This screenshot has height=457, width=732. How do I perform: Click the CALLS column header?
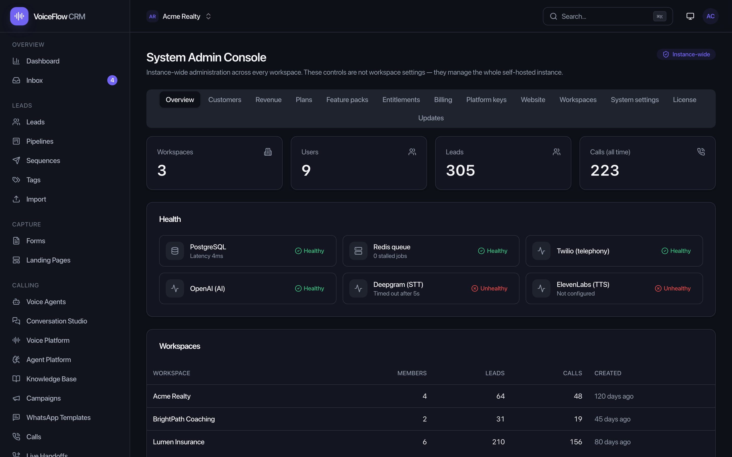pyautogui.click(x=572, y=373)
